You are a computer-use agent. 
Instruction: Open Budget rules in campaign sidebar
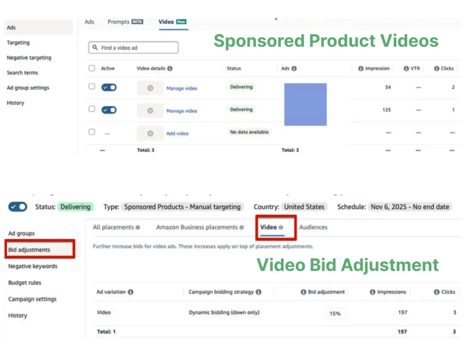point(25,282)
